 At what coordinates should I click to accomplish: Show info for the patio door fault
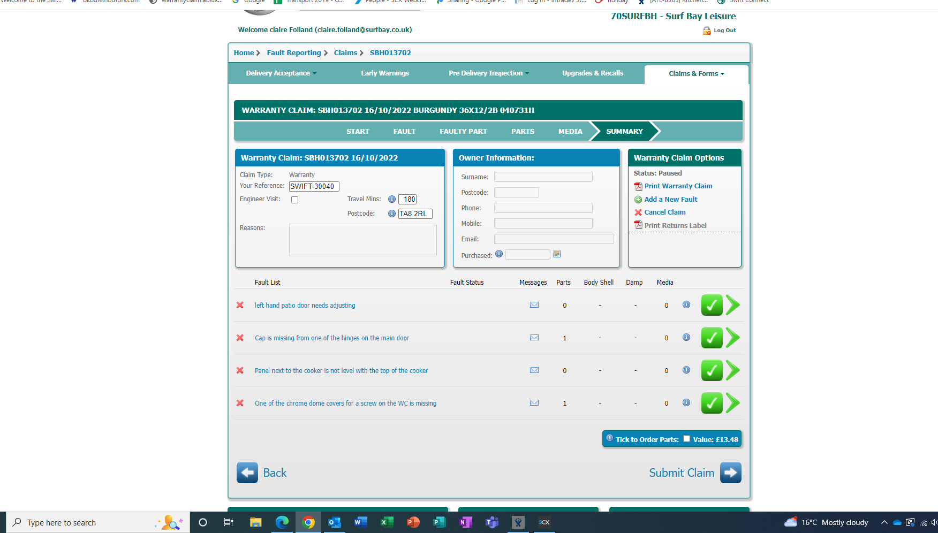[x=686, y=304]
